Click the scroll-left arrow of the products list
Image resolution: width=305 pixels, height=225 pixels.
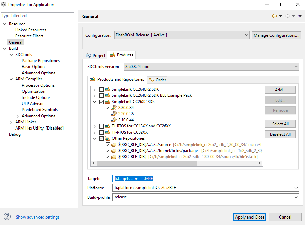(x=94, y=163)
